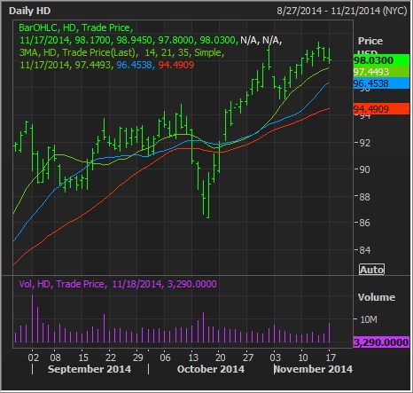
Task: Click the 20 date label on the time axis
Action: (221, 358)
